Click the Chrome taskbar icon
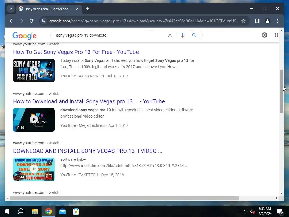 click(49, 211)
